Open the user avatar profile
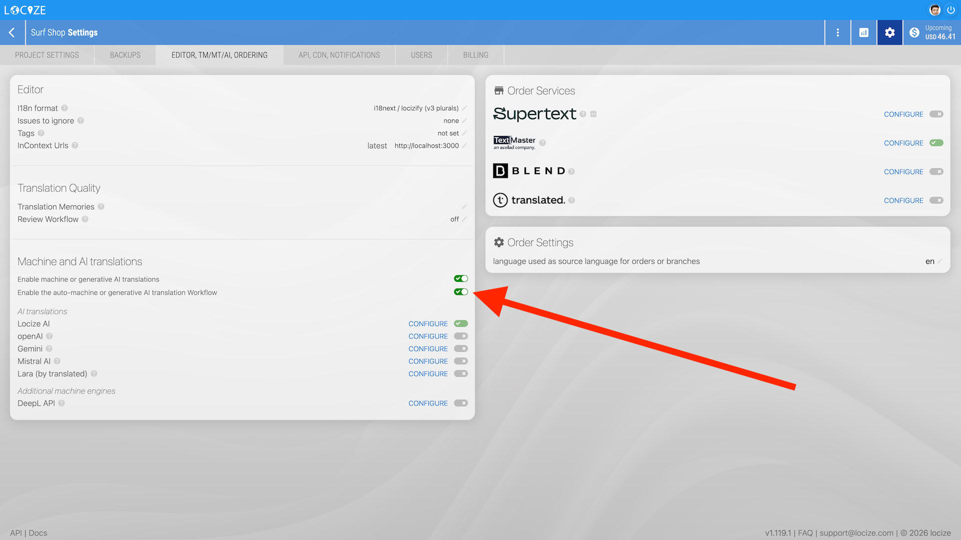The image size is (961, 540). pyautogui.click(x=934, y=10)
